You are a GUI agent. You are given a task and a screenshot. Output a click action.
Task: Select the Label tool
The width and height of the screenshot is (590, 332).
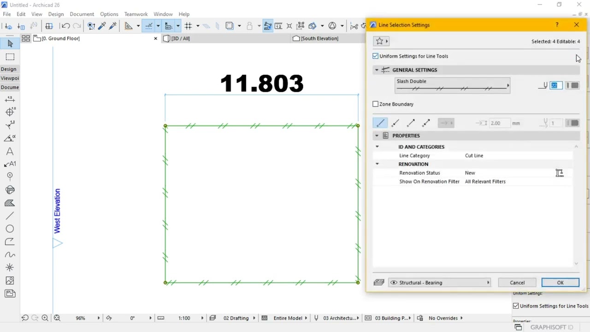point(10,164)
